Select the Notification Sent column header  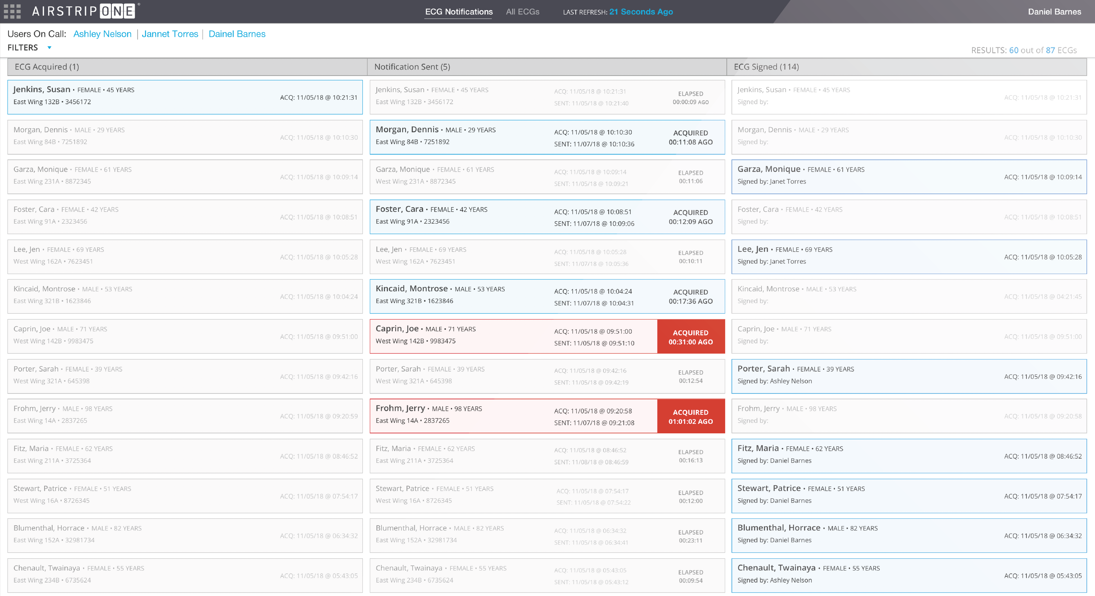coord(412,67)
